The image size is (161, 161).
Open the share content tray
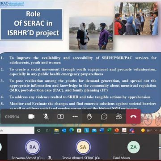click(60, 117)
